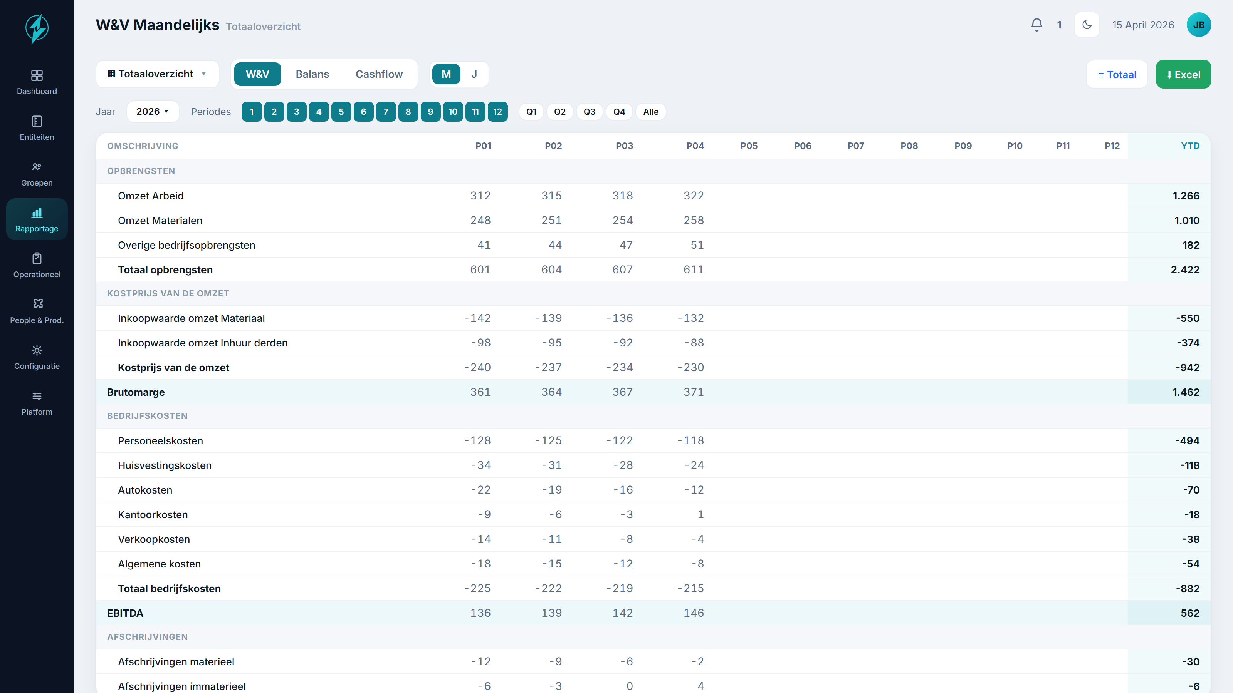This screenshot has width=1233, height=693.
Task: Toggle period 1 chip
Action: (x=252, y=112)
